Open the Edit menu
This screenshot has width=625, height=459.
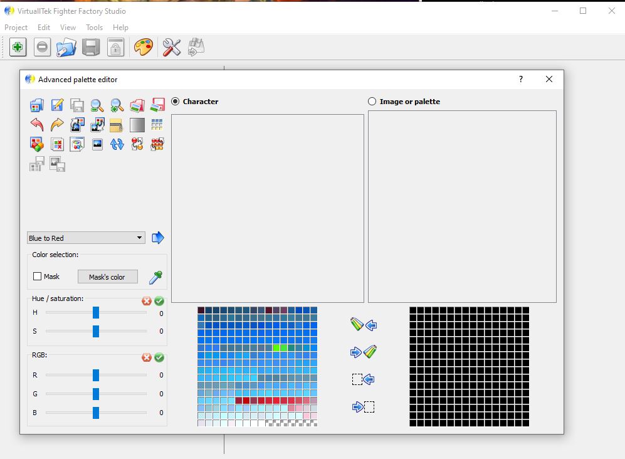click(x=44, y=28)
